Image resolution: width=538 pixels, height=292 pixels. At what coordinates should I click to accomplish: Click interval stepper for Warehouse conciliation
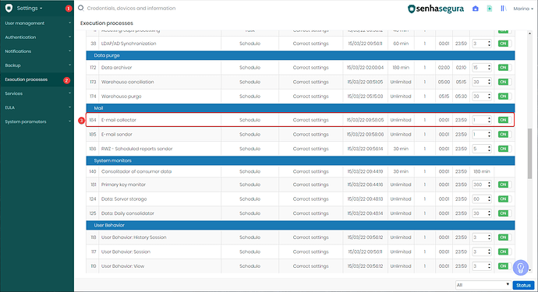490,82
